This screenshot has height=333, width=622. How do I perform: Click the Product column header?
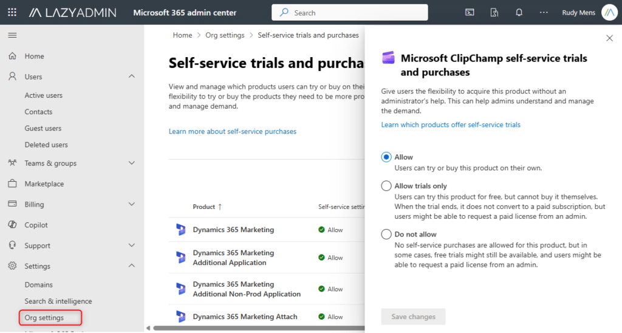coord(204,207)
